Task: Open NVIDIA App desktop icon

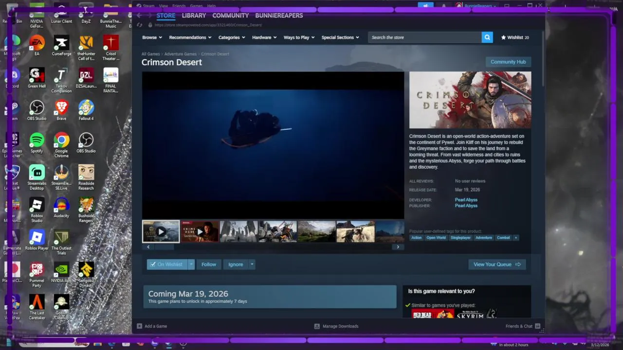Action: click(x=61, y=273)
